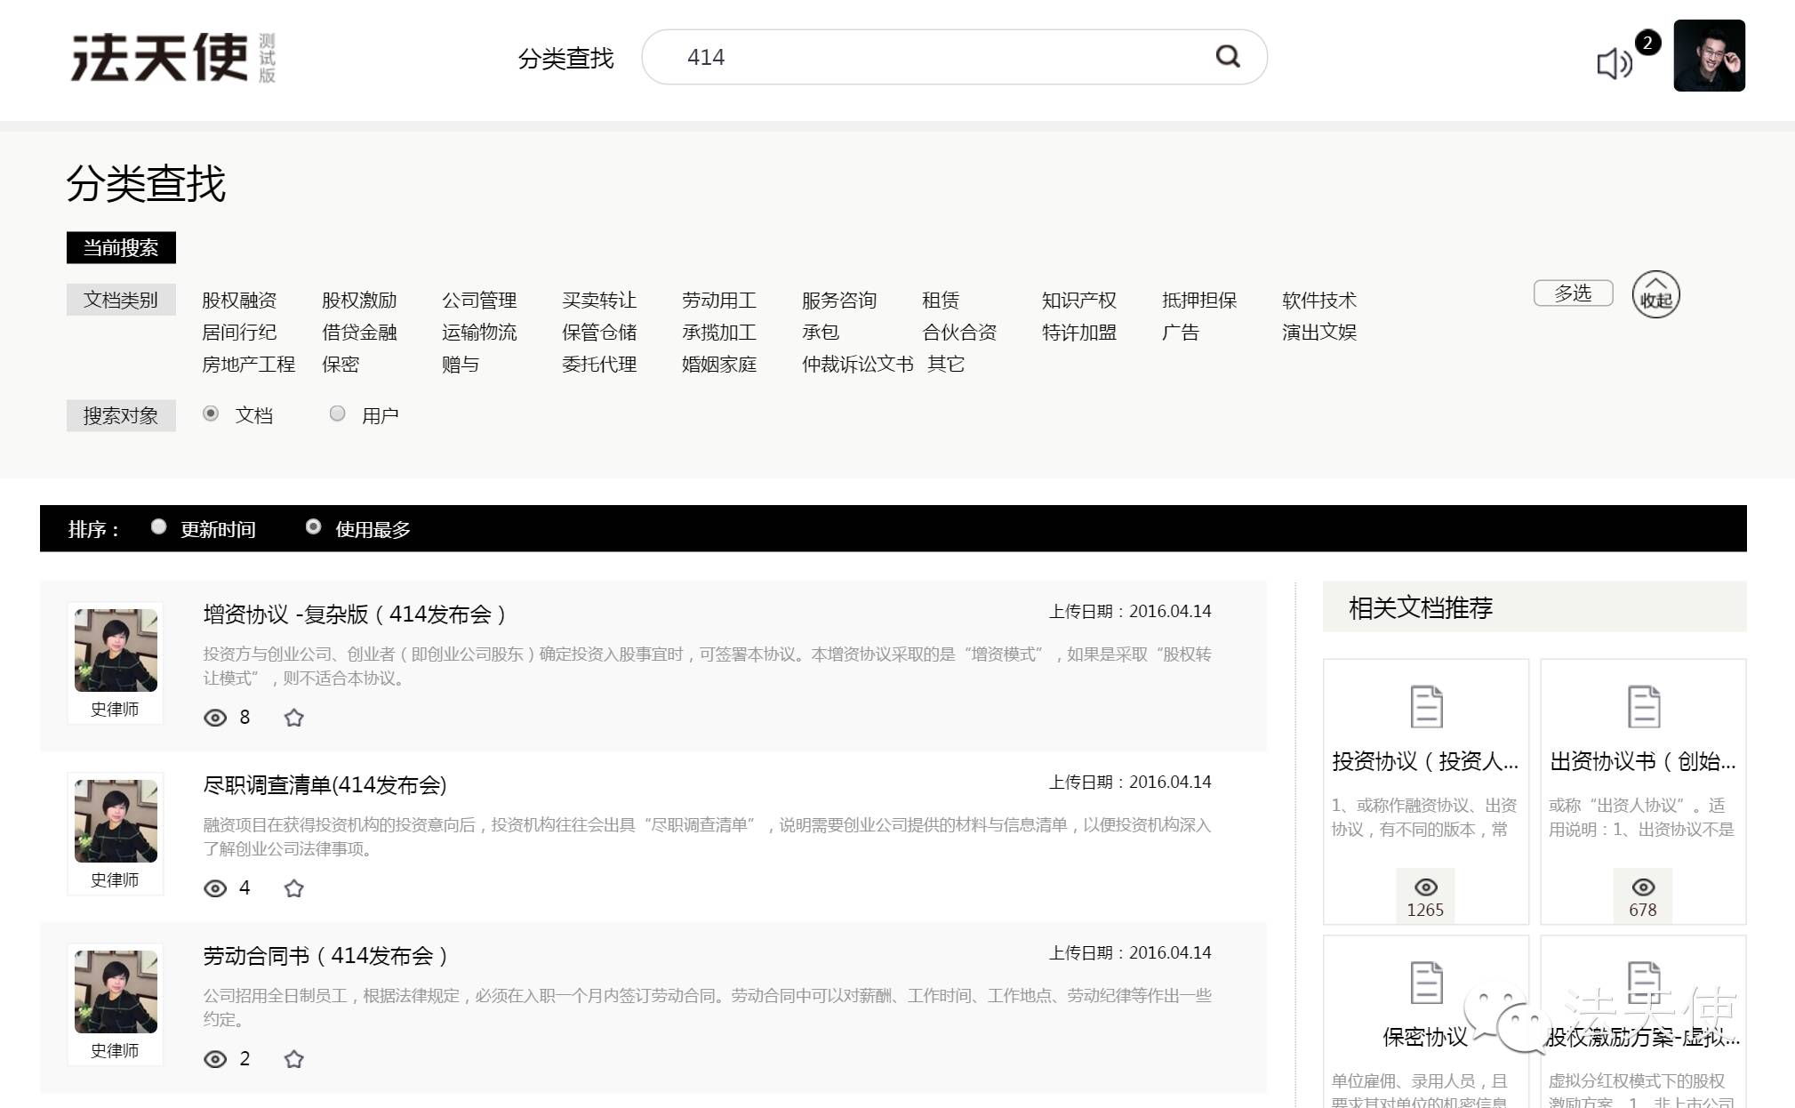Image resolution: width=1795 pixels, height=1108 pixels.
Task: Open the user profile avatar menu
Action: coord(1708,56)
